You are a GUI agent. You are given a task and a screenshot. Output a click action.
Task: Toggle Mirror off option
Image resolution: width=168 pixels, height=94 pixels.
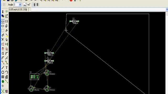34,5
